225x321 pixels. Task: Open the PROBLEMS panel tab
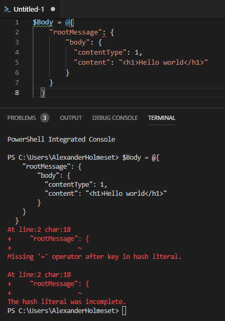[22, 118]
